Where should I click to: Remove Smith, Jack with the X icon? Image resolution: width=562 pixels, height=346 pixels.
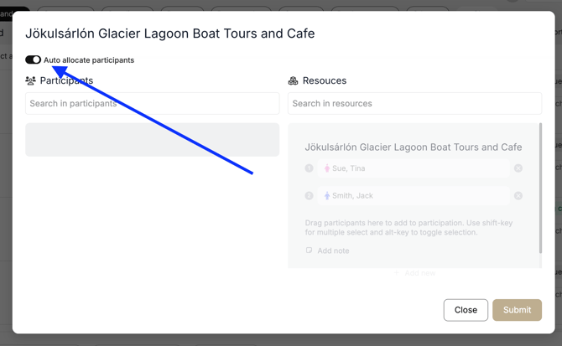[518, 196]
